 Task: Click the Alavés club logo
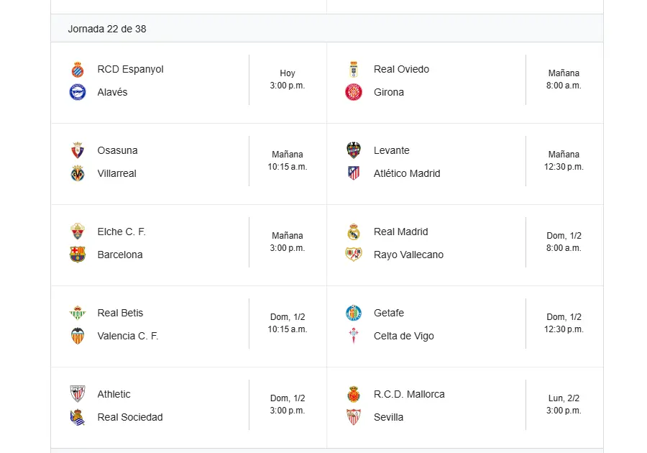tap(78, 92)
